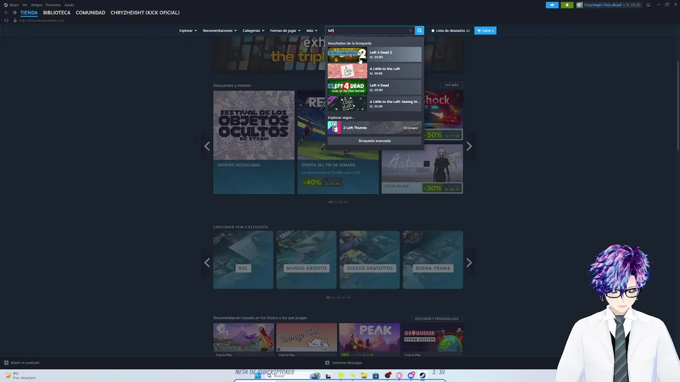Select Left 4 Dead 2 search result

[x=375, y=55]
